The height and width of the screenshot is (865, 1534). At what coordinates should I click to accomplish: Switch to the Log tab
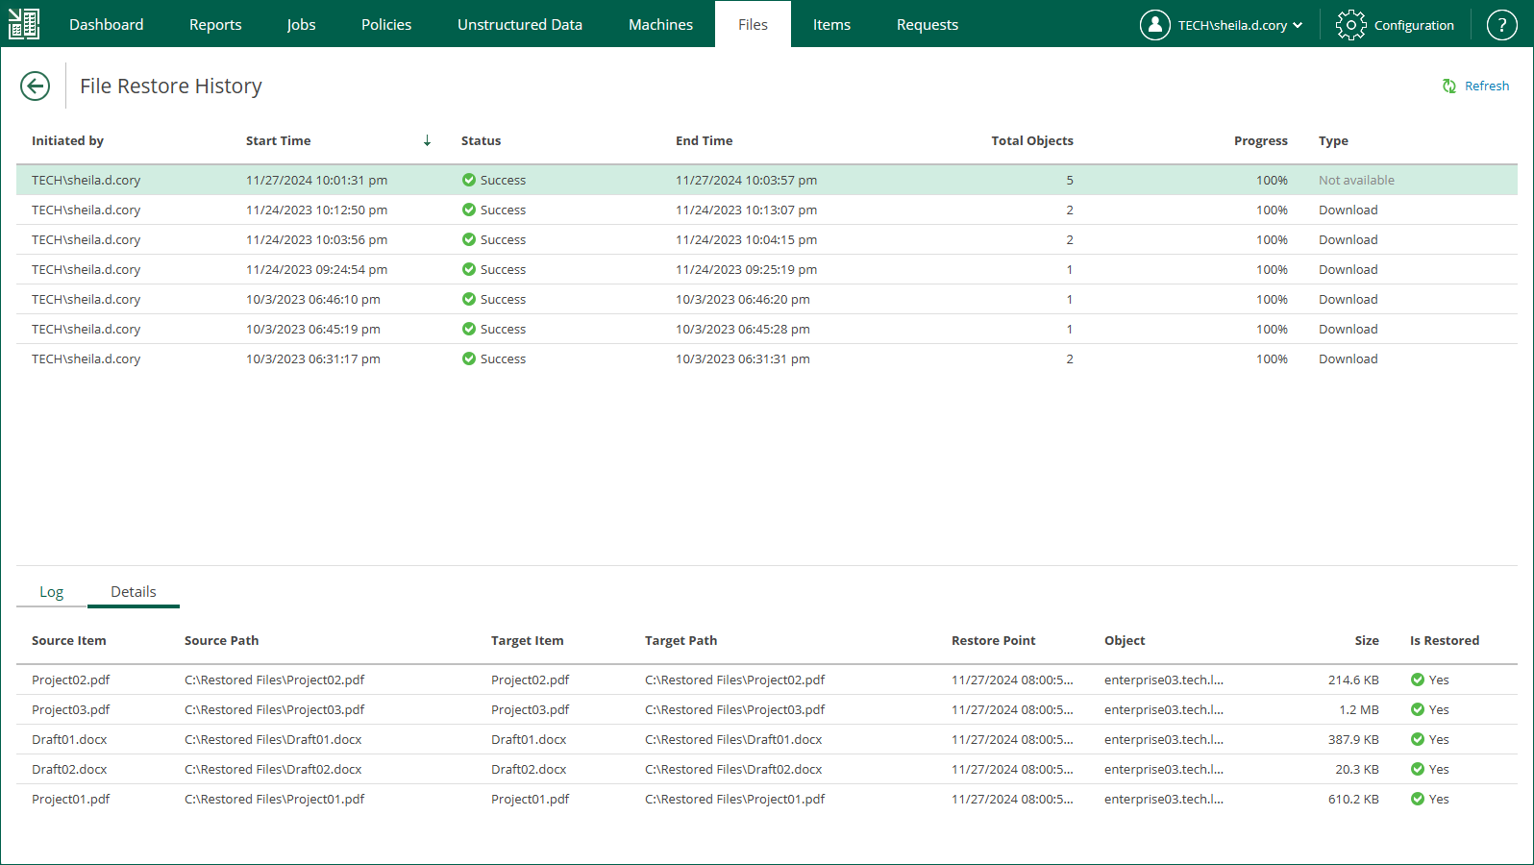[52, 592]
